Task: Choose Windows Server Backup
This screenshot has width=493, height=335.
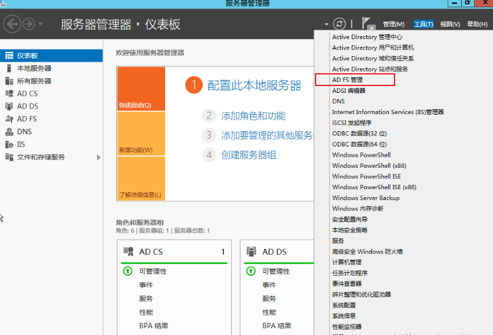Action: [x=366, y=198]
